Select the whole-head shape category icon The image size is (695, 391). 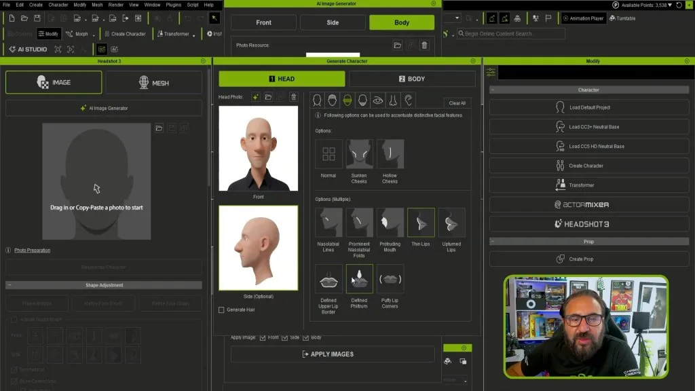click(x=317, y=100)
